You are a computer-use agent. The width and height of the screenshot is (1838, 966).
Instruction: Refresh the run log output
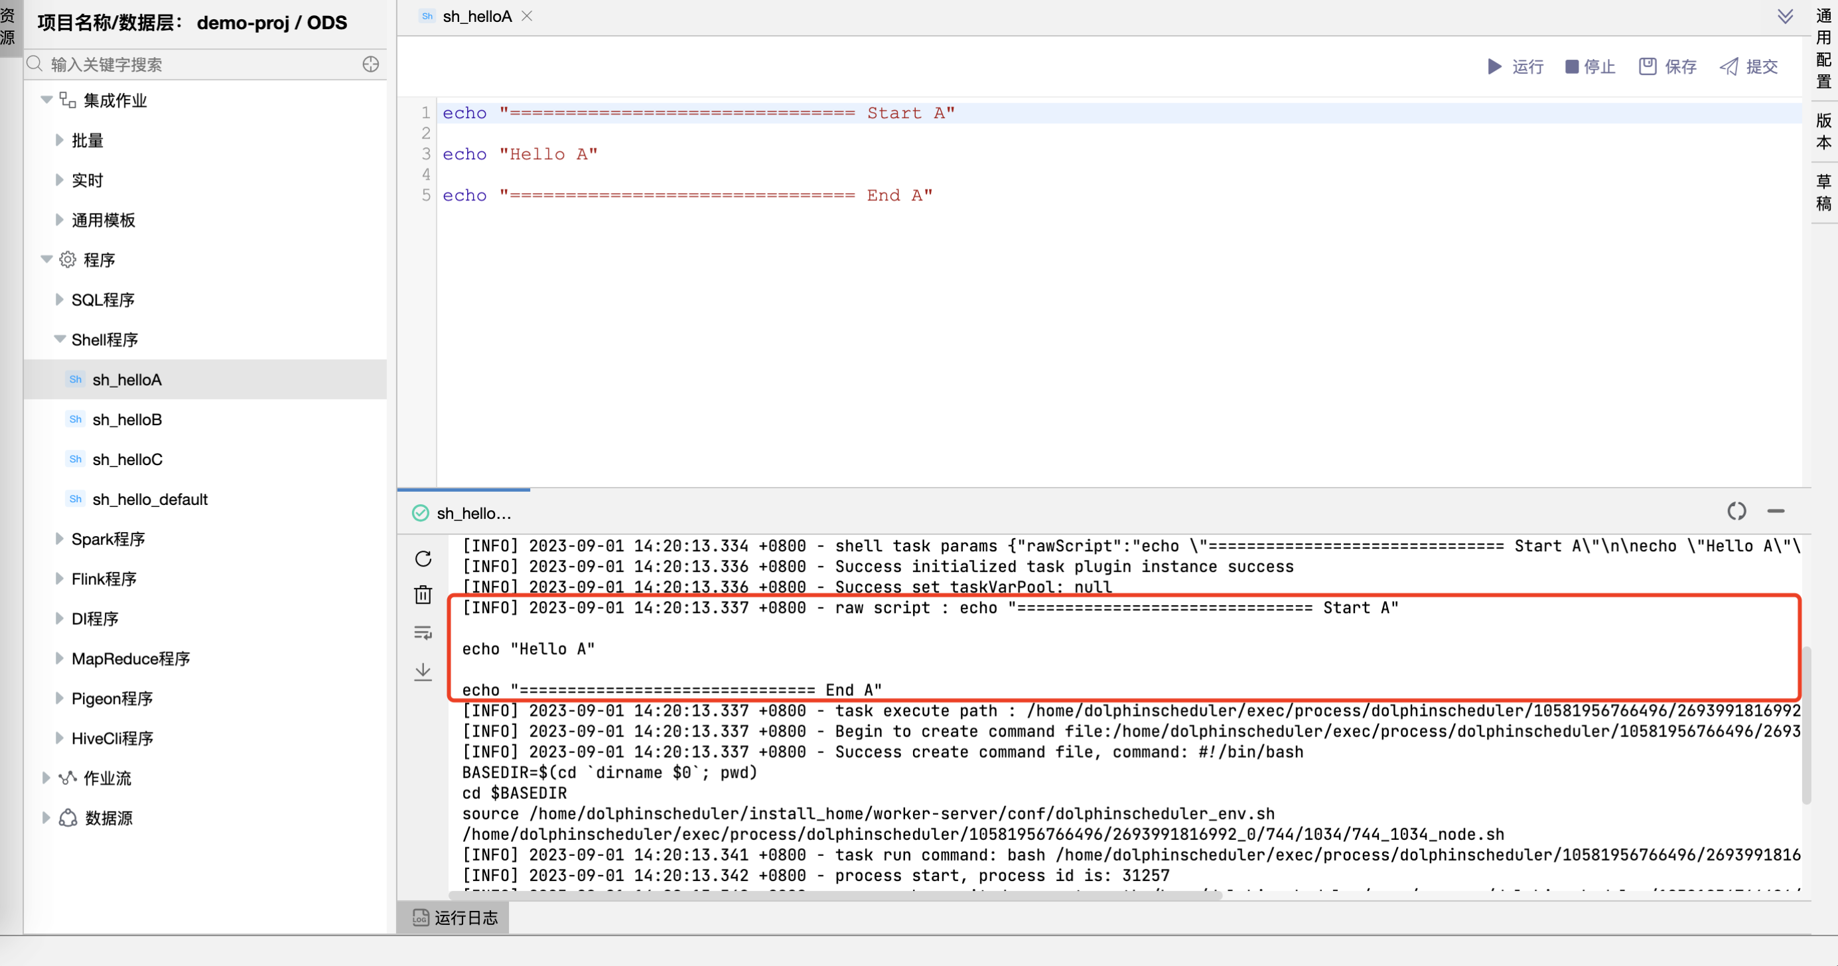(x=423, y=559)
